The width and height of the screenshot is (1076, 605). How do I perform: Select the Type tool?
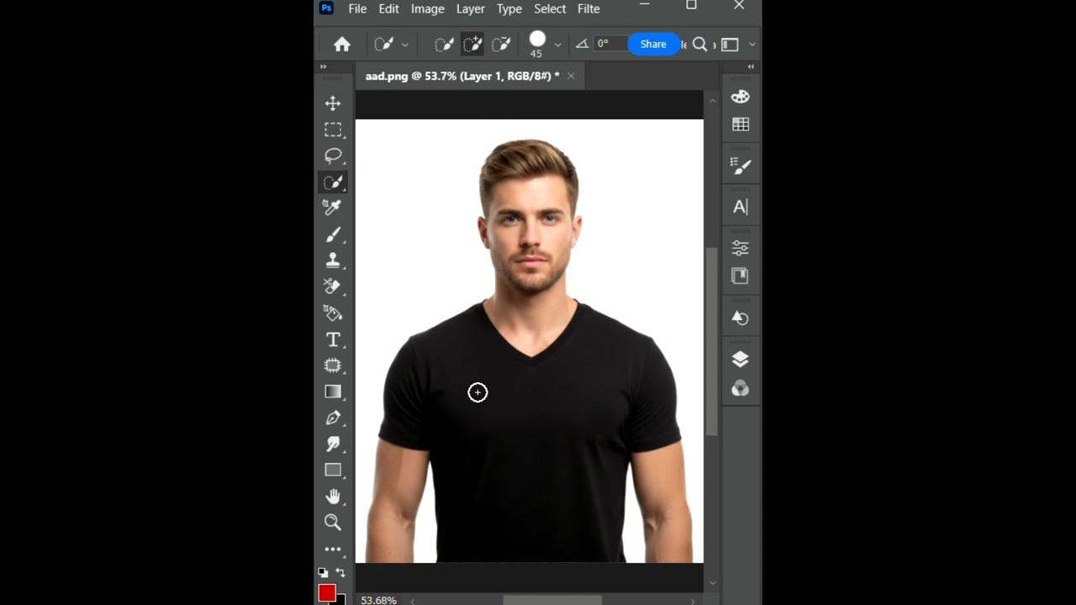pos(333,339)
